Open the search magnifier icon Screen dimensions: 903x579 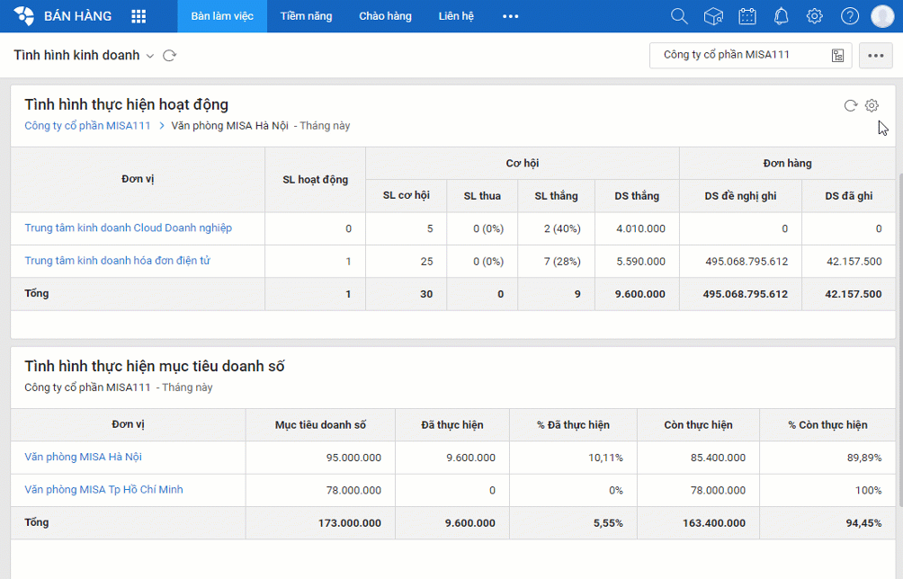(680, 16)
